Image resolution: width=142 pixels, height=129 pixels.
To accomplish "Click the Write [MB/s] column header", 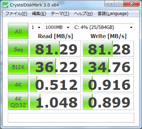I will click(109, 36).
